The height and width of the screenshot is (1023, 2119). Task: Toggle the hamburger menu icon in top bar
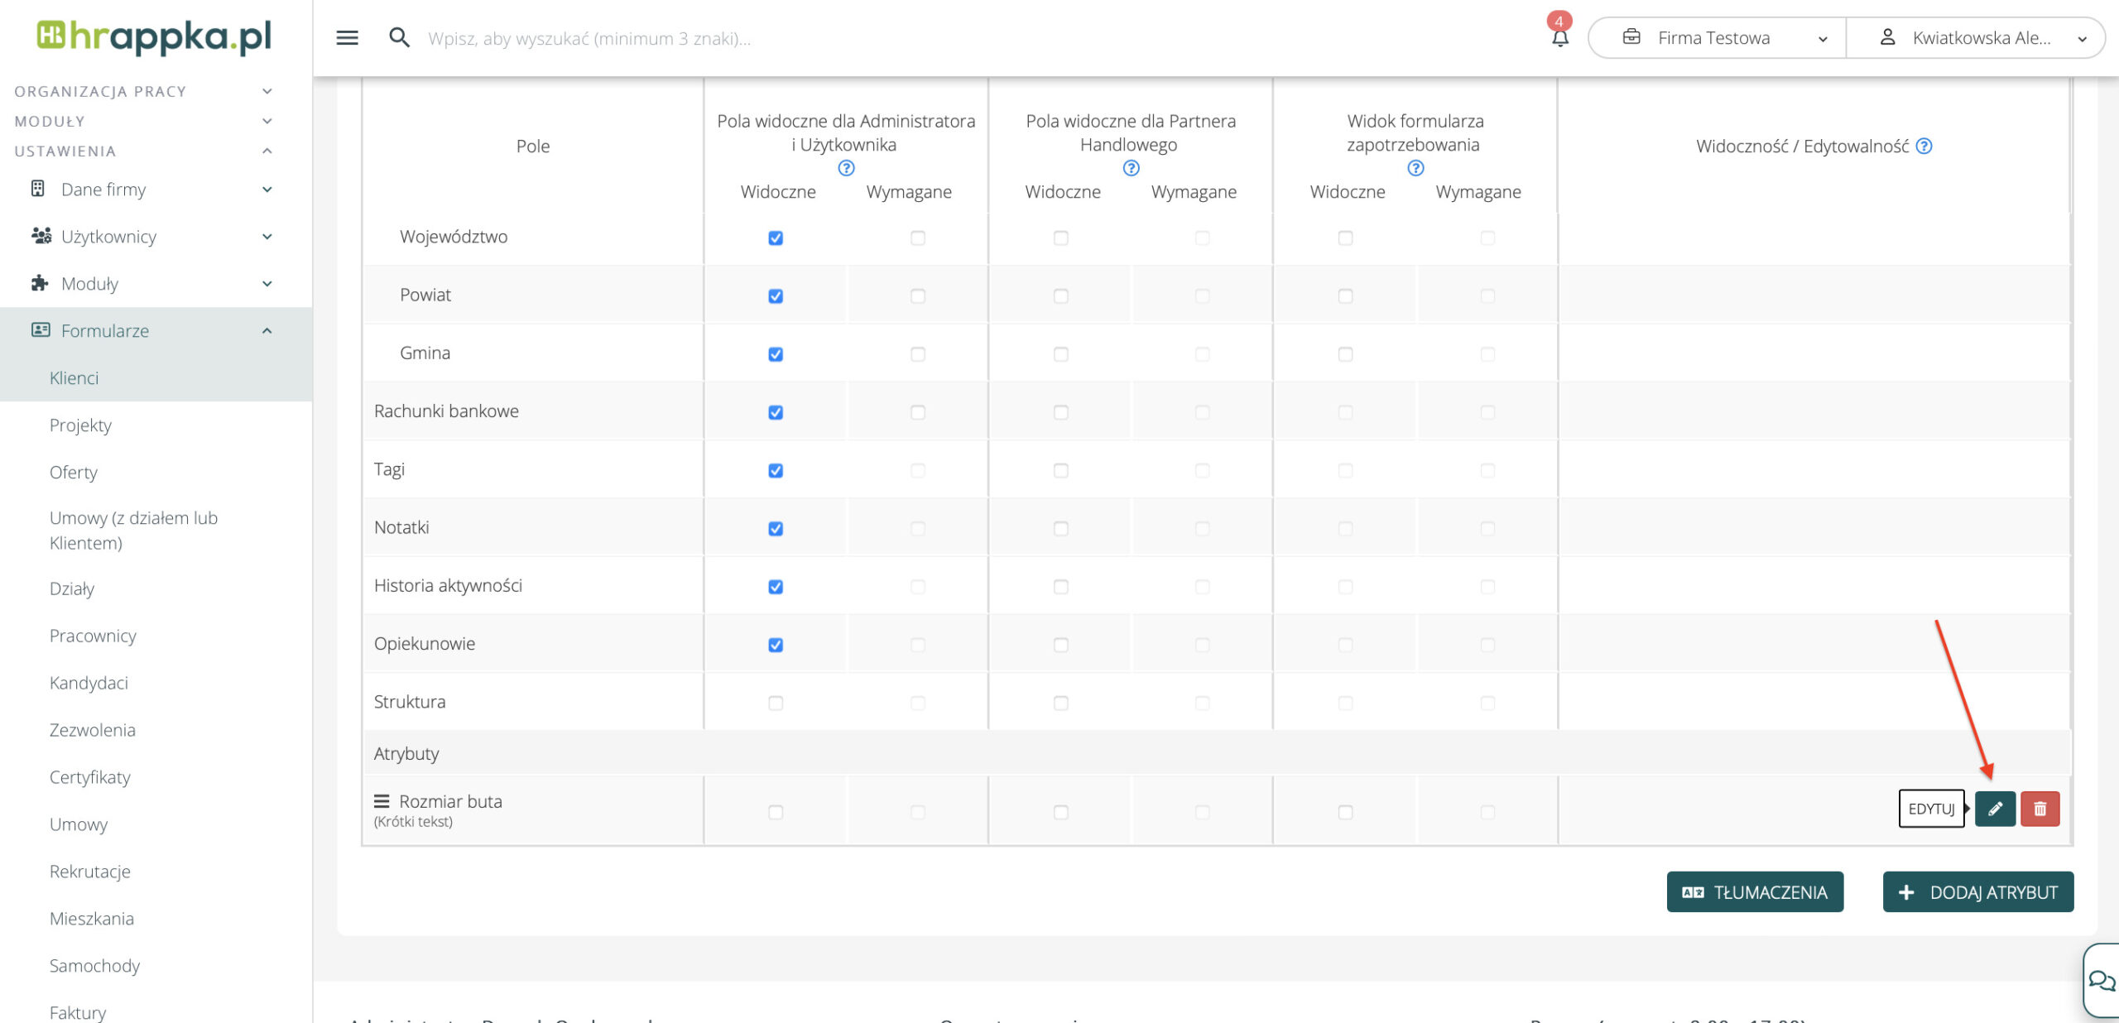coord(347,38)
